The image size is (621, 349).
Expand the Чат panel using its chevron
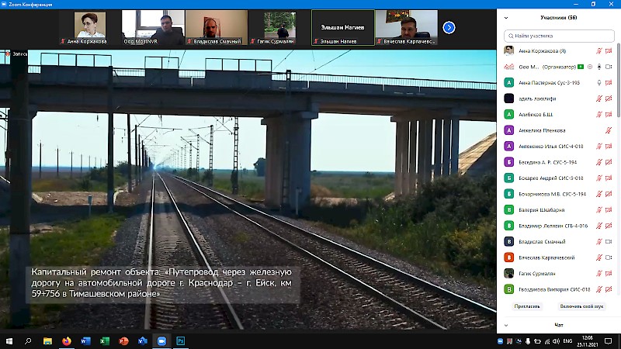click(506, 325)
